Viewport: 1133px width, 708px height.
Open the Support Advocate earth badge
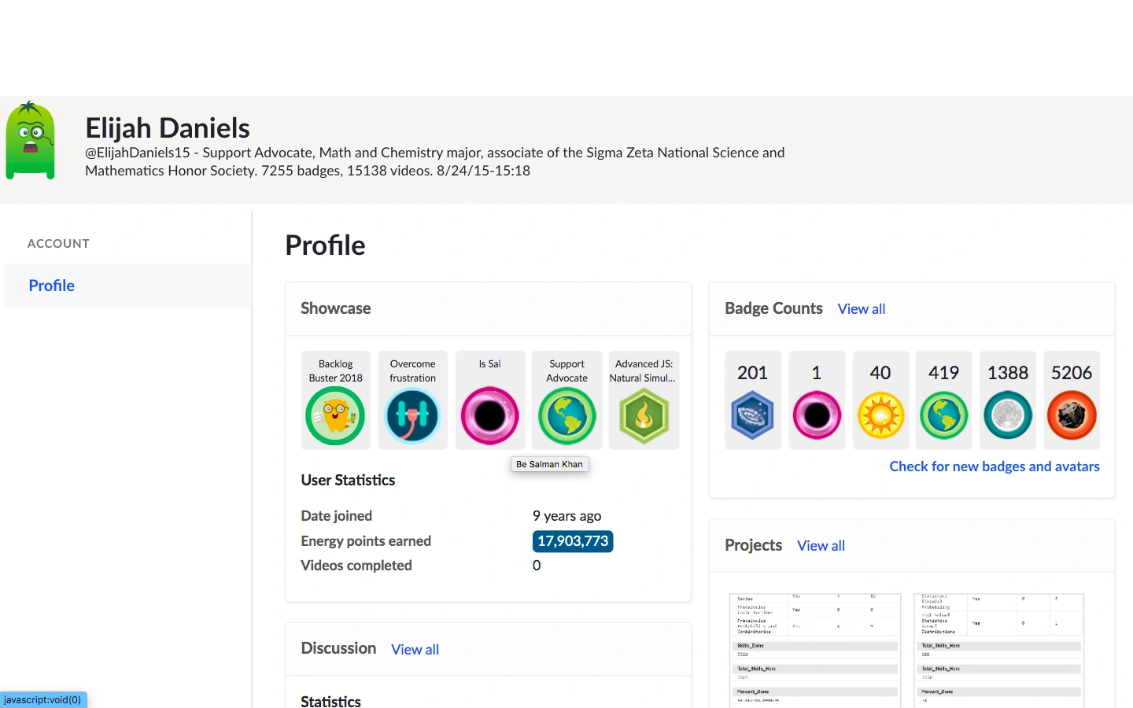(x=566, y=415)
